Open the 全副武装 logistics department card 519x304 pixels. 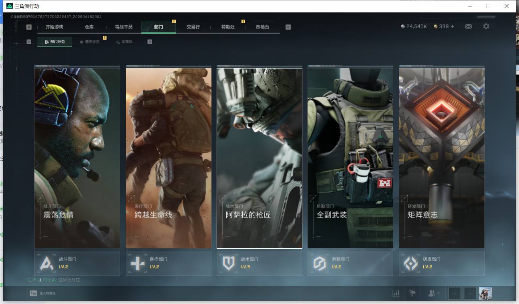click(x=350, y=158)
